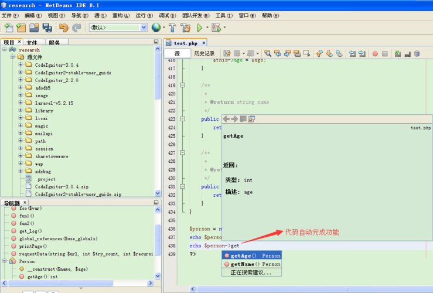The width and height of the screenshot is (433, 293).
Task: Switch to the 历史记录 (History) view
Action: [x=204, y=53]
